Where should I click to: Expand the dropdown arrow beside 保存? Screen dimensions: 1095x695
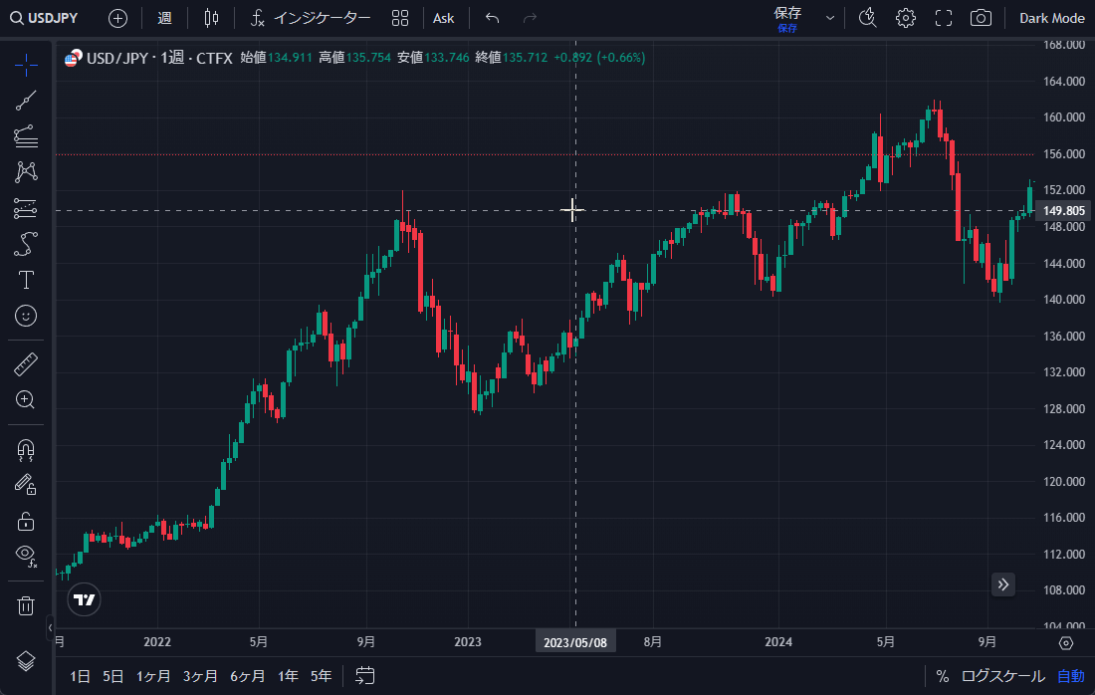click(829, 18)
